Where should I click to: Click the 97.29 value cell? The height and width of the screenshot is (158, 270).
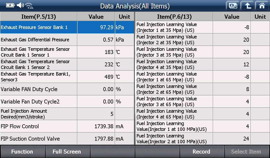[x=96, y=27]
